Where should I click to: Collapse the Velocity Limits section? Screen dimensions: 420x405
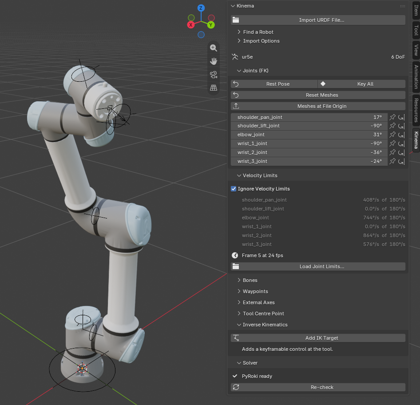coord(239,175)
